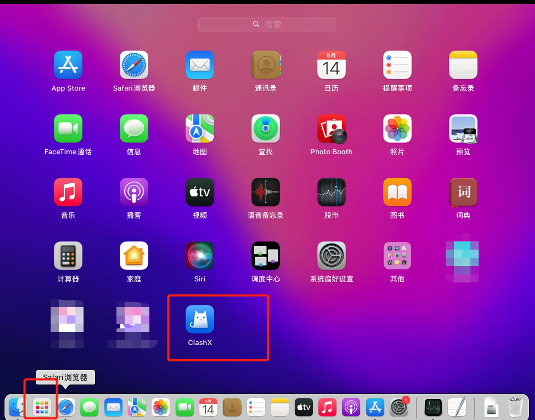
Task: Open the Stocks (股市) app
Action: (331, 192)
